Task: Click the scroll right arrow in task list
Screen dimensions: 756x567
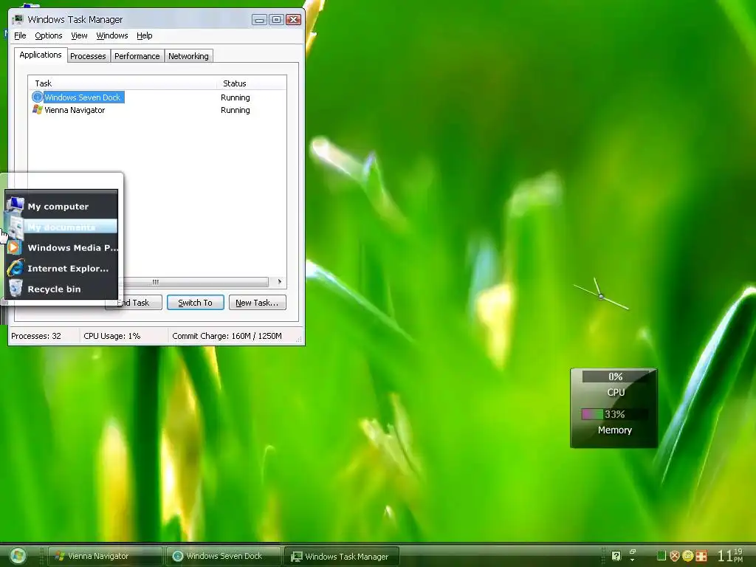Action: tap(280, 281)
